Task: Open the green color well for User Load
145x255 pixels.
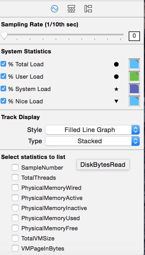Action: pos(134,76)
